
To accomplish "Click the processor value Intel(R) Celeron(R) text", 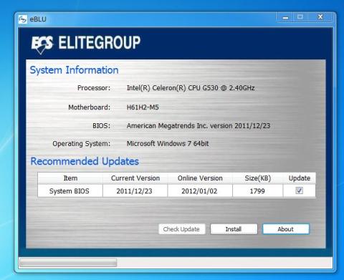I will click(191, 88).
